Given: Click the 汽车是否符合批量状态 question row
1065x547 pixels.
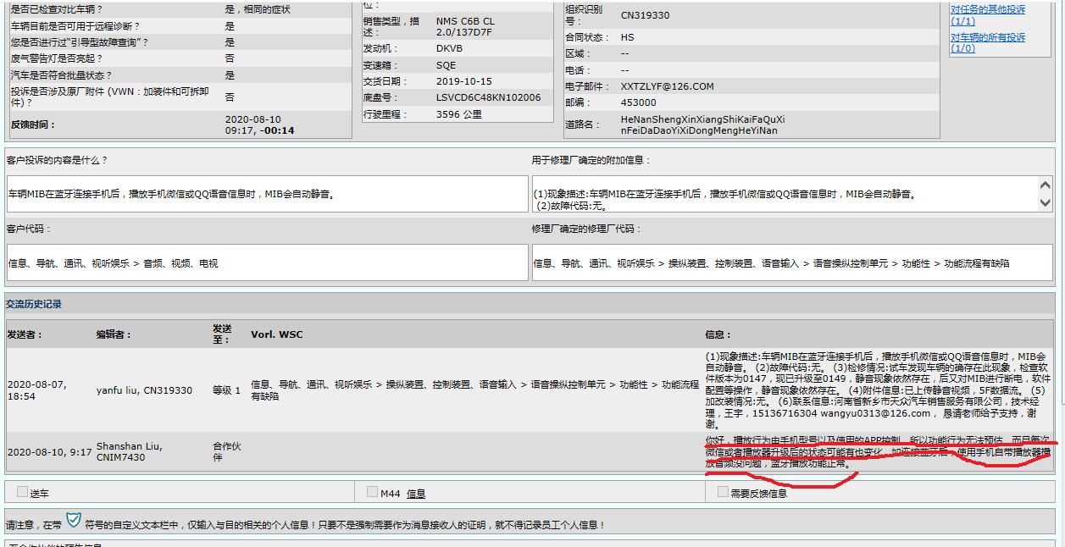Looking at the screenshot, I should (x=179, y=75).
